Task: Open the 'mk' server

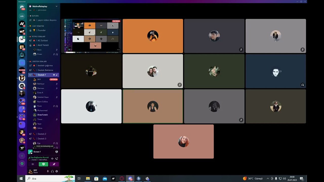Action: [22, 16]
